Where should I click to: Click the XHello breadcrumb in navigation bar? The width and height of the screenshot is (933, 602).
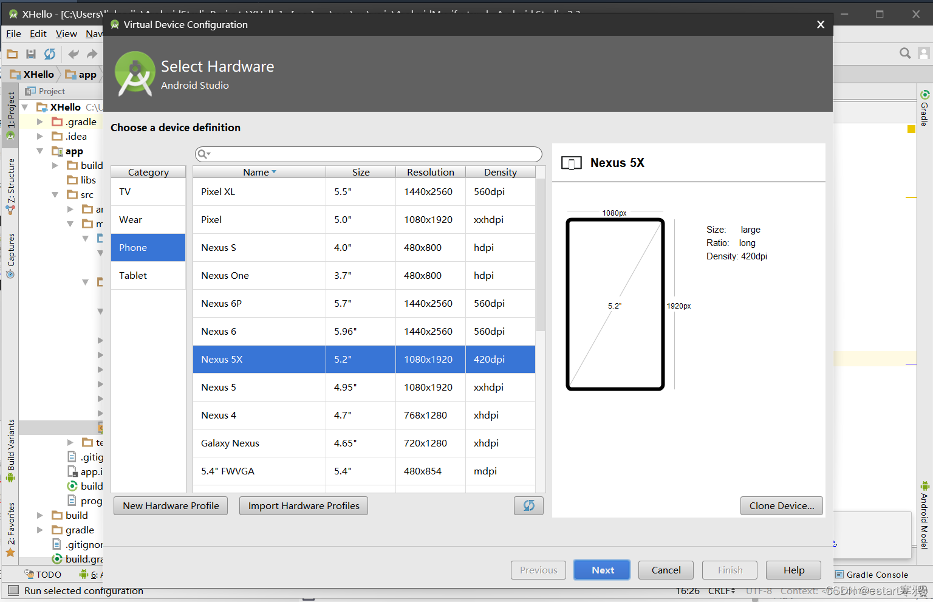click(x=32, y=74)
